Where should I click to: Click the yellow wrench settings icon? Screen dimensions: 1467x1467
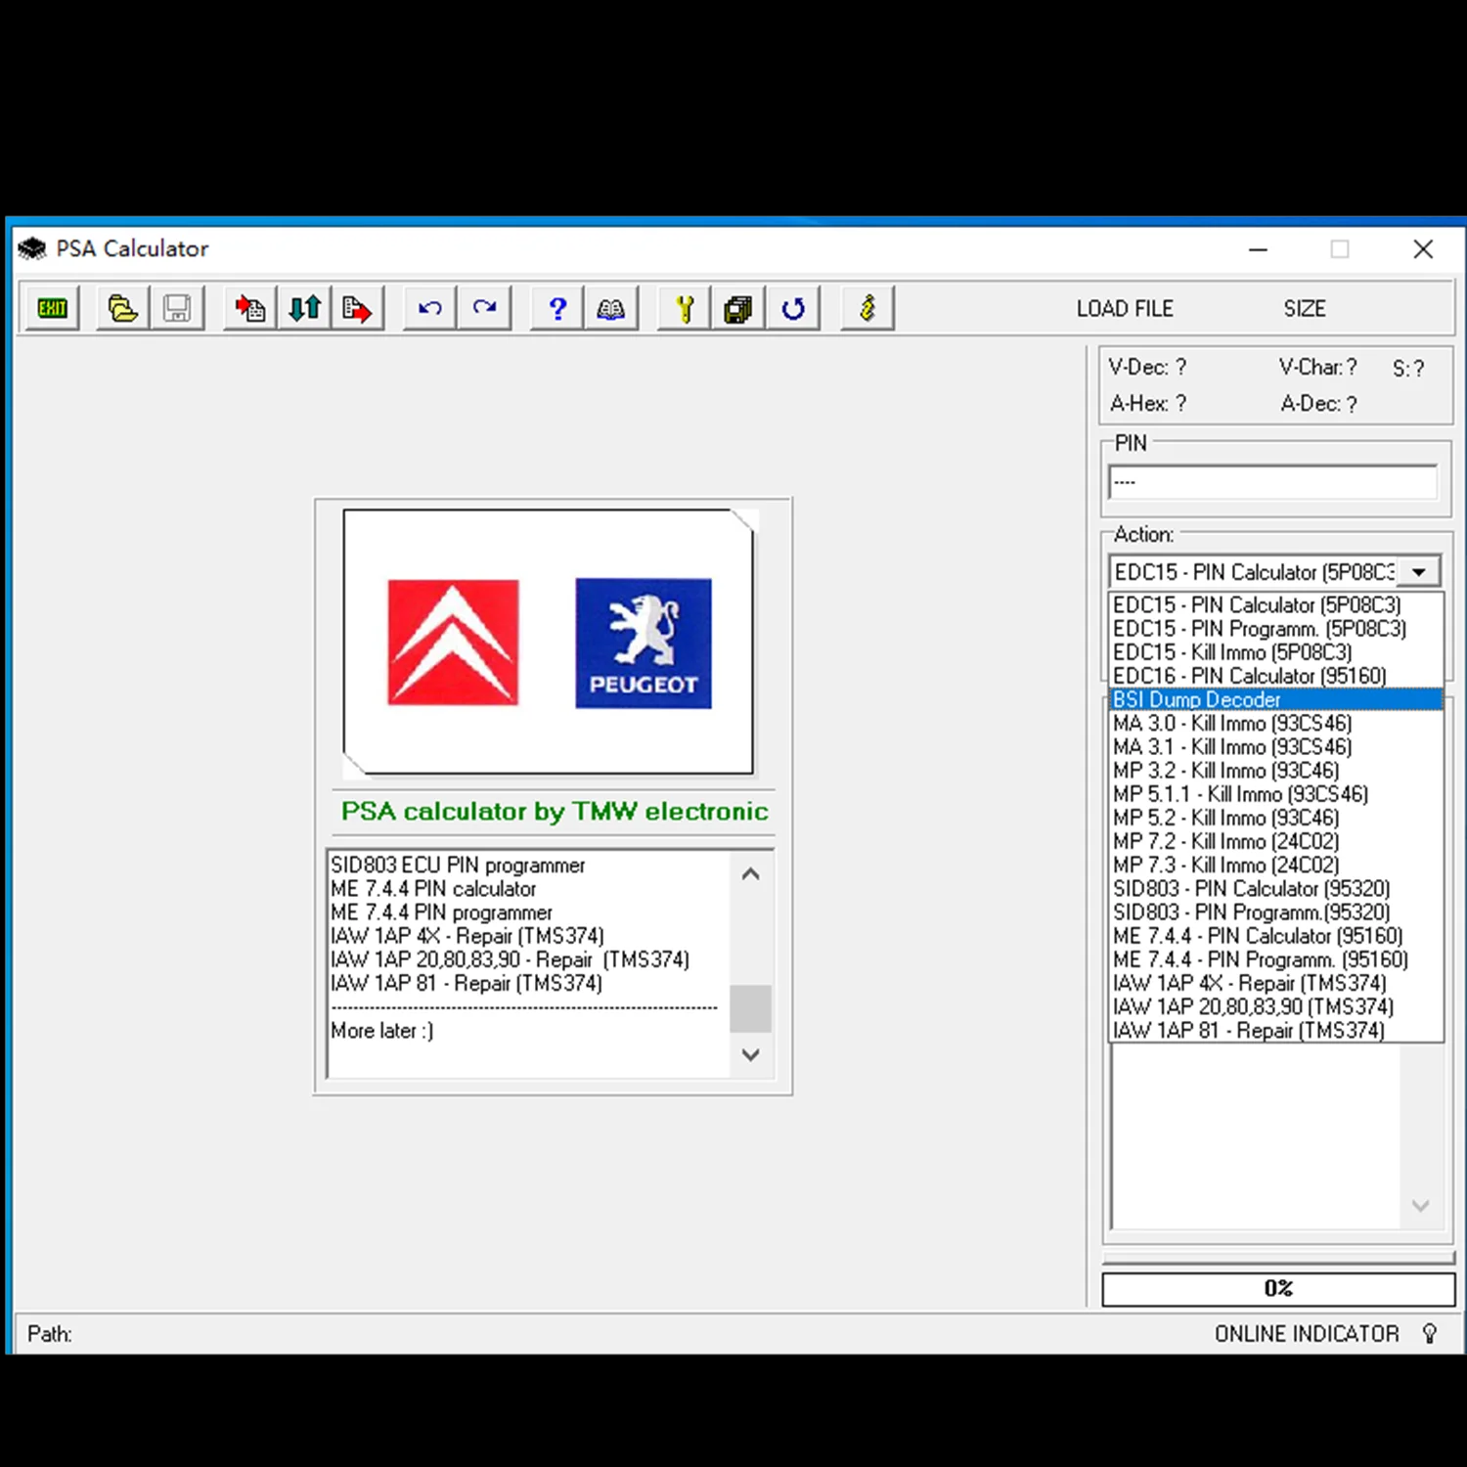tap(685, 309)
